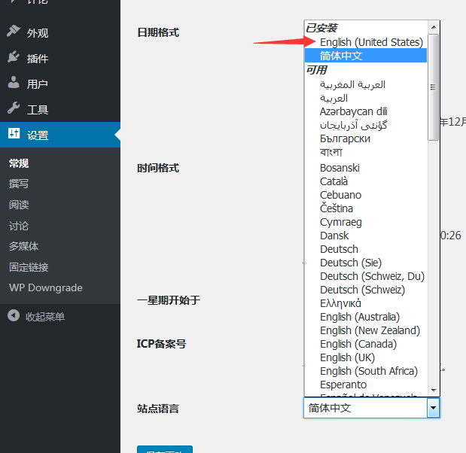
Task: Select English (United States) from language list
Action: point(371,42)
